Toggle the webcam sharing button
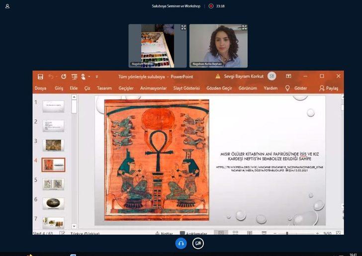This screenshot has height=256, width=362. [x=198, y=243]
